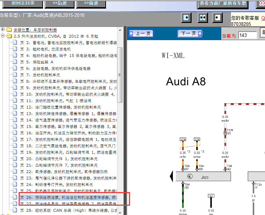This screenshot has width=265, height=215.
Task: Open 页 14: 进气温度传感器 entry
Action: (x=68, y=120)
